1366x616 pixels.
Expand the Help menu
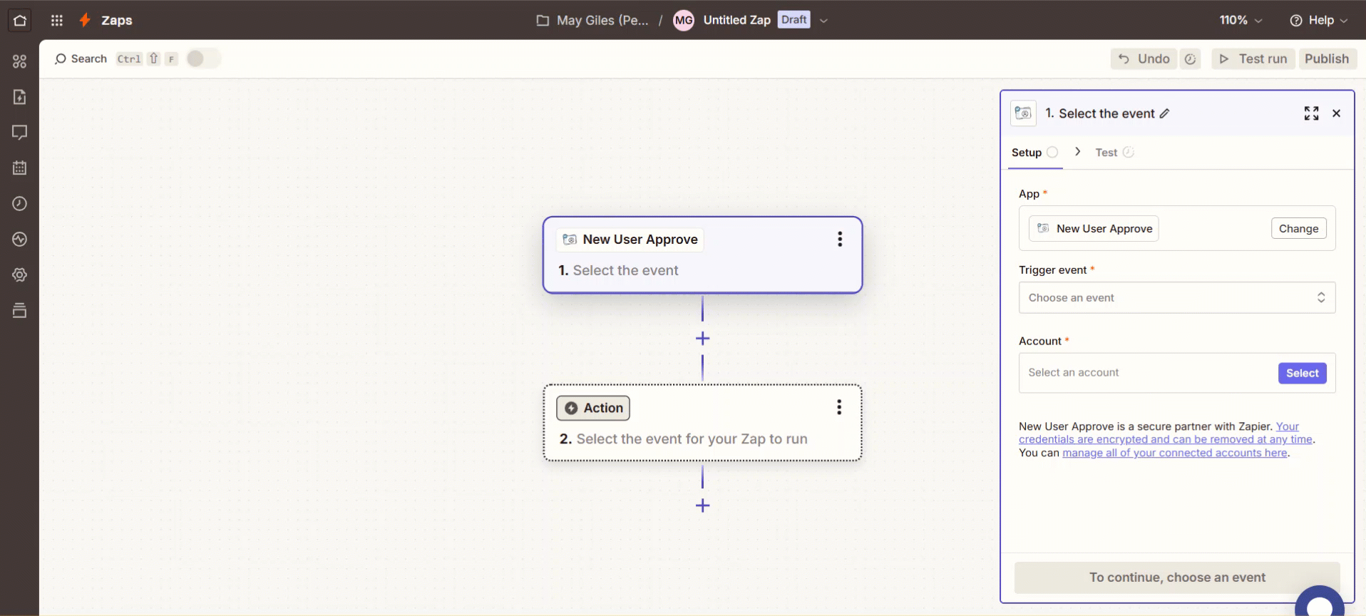(1319, 20)
